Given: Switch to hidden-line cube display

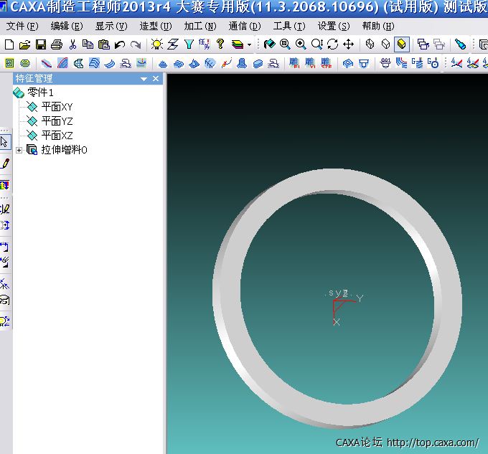Looking at the screenshot, I should point(385,44).
